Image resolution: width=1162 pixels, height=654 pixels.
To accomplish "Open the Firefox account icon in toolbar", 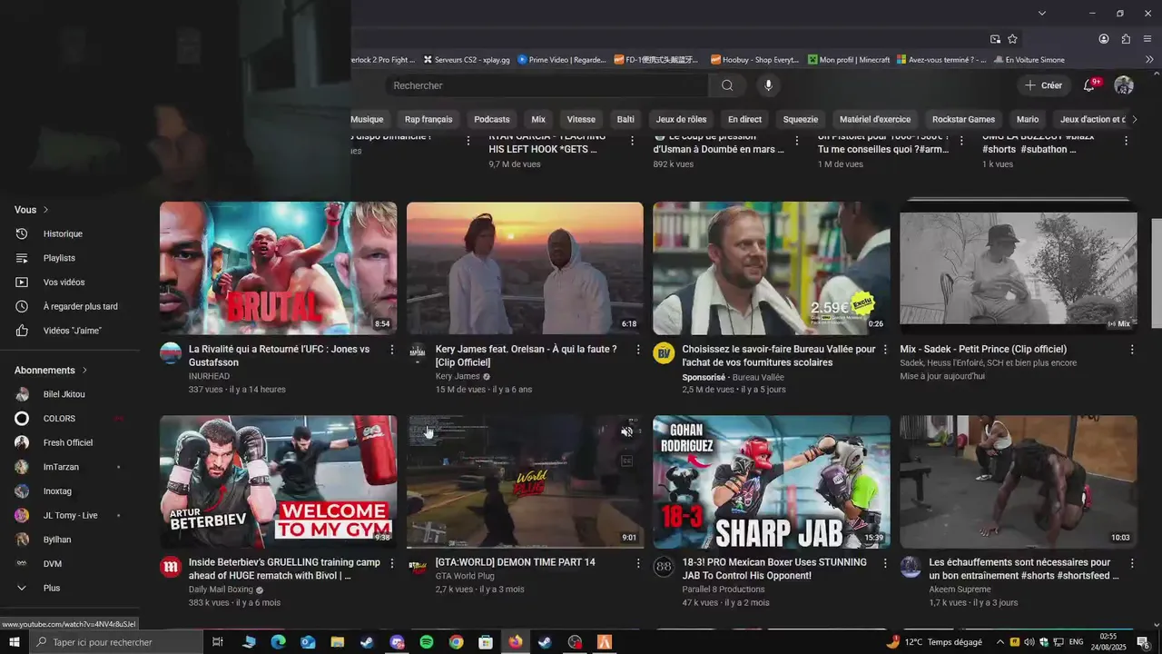I will click(1104, 39).
